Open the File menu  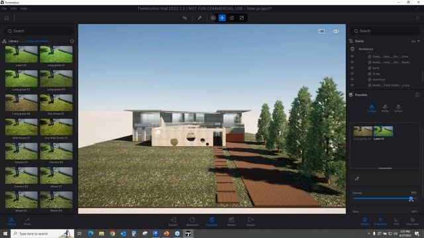pyautogui.click(x=4, y=9)
